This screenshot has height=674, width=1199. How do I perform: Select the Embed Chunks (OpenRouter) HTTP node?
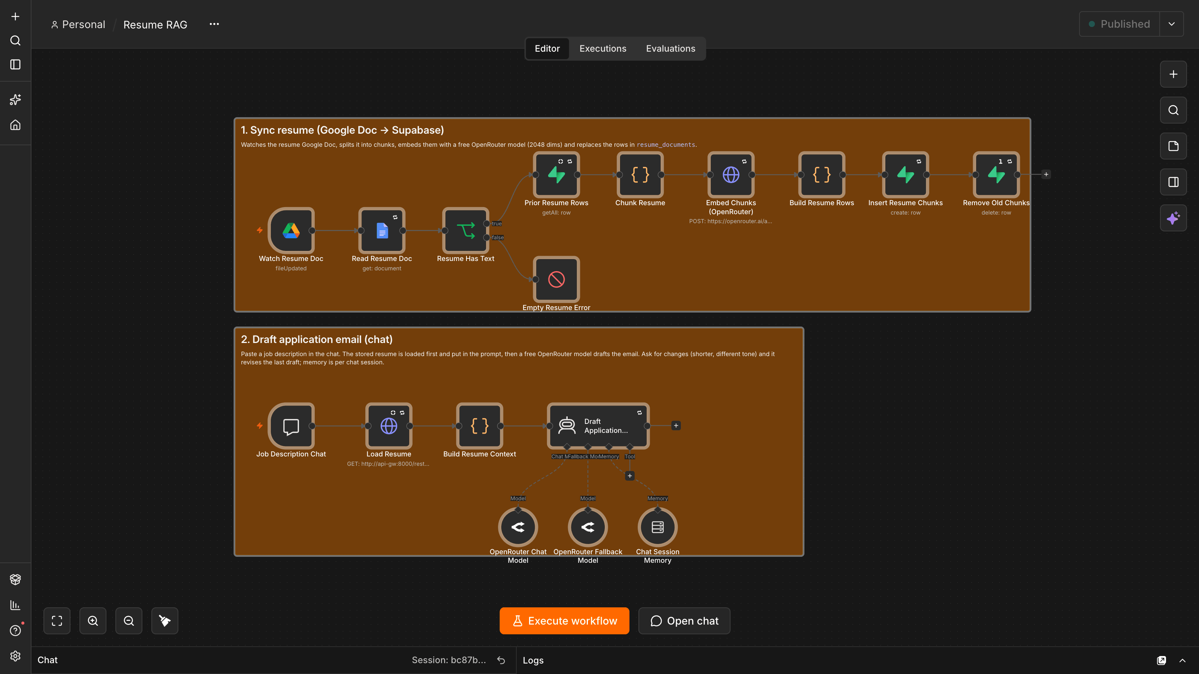[731, 175]
